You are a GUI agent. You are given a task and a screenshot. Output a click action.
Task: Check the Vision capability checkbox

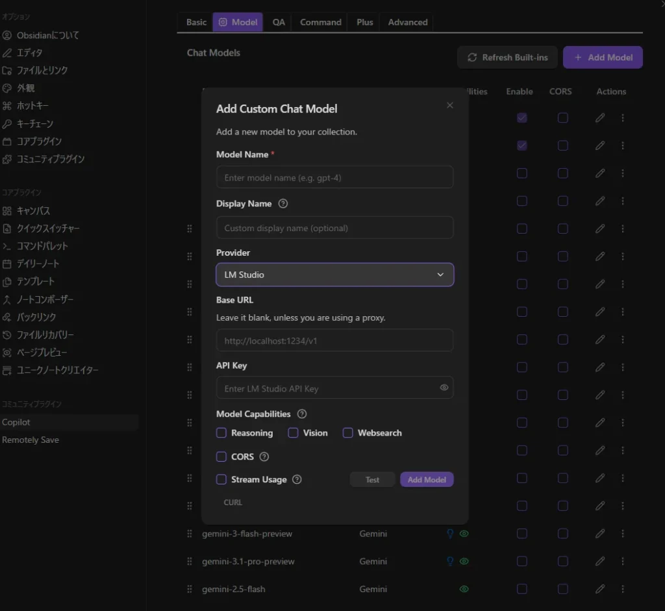pos(294,433)
